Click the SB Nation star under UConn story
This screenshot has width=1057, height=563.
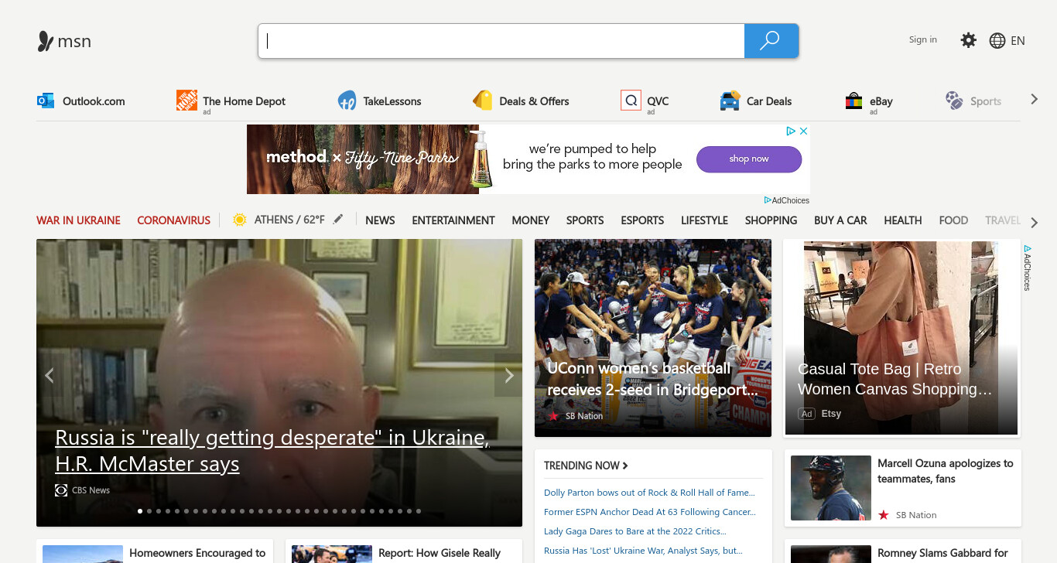(x=553, y=416)
